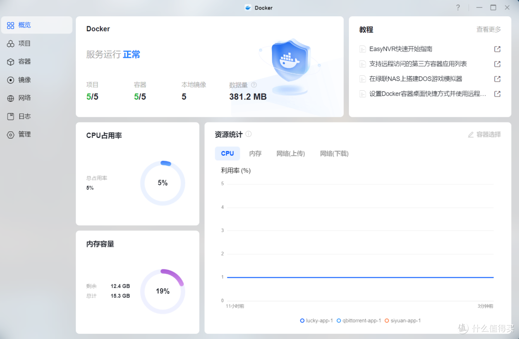
Task: Open the 日志 logs sidebar item
Action: point(37,116)
